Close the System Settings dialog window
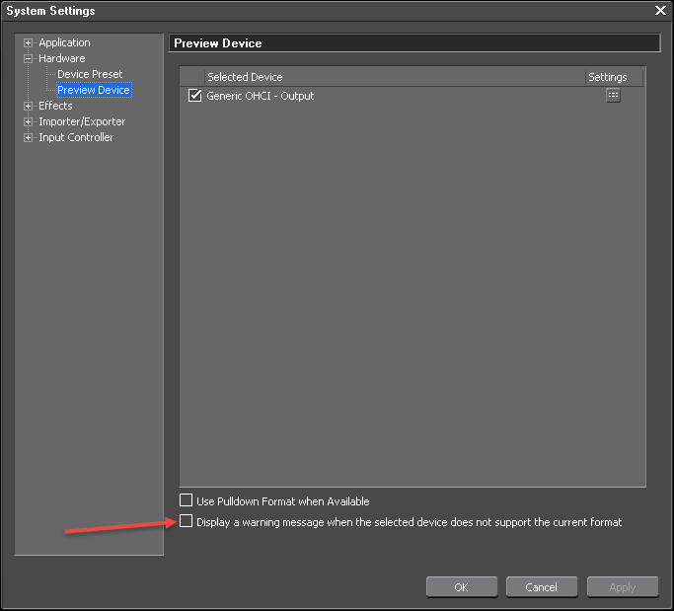 pos(660,10)
